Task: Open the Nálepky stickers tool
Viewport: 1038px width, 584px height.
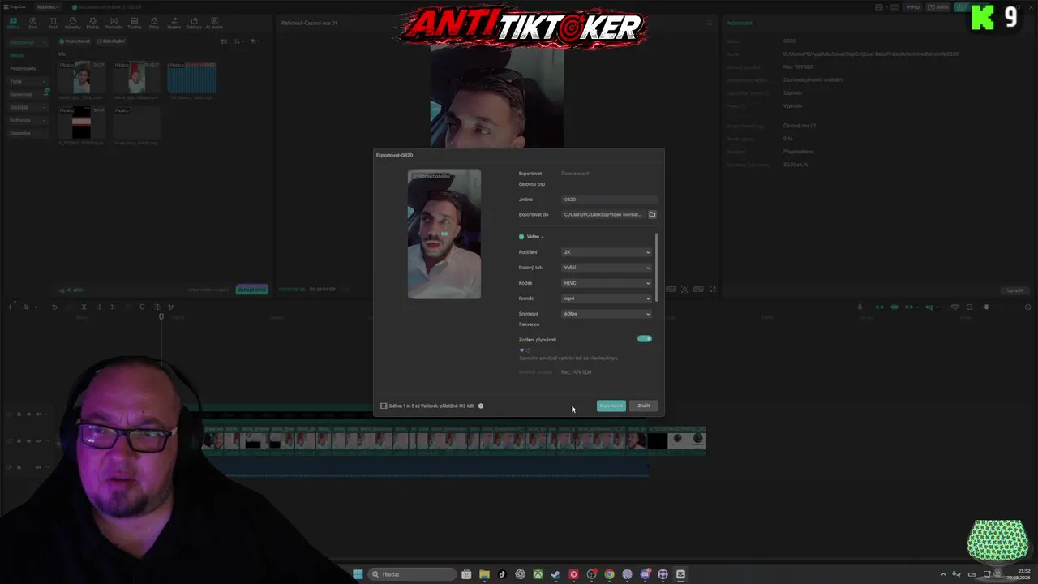Action: [x=73, y=23]
